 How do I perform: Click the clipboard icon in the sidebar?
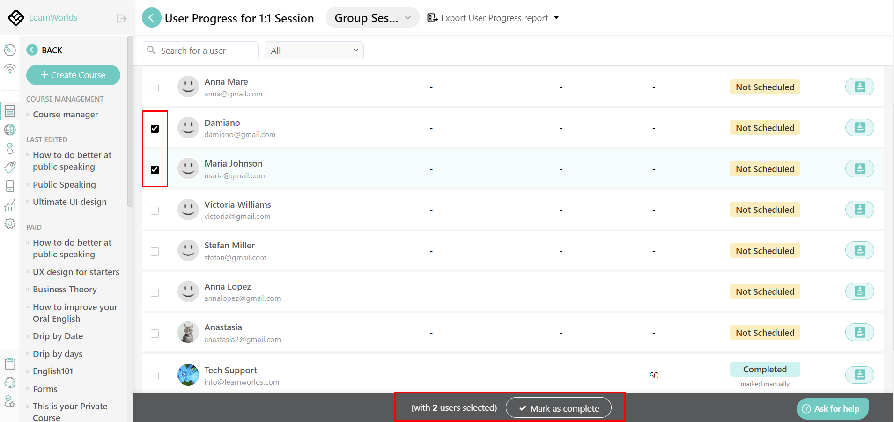click(10, 364)
